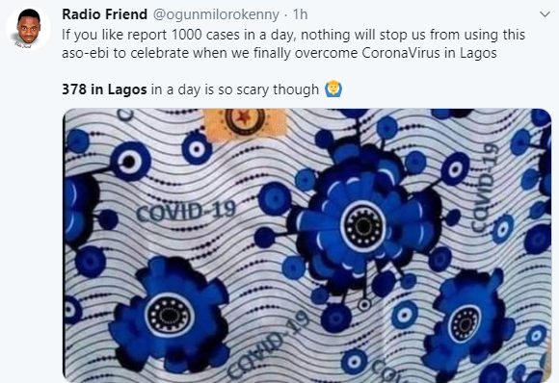Click the tweet text about aso-ebi celebration

[x=293, y=43]
